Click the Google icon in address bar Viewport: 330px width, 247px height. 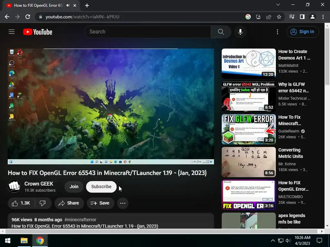[248, 17]
